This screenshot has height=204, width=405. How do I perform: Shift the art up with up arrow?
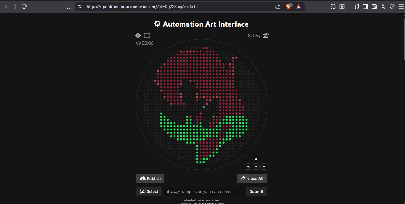(x=256, y=159)
